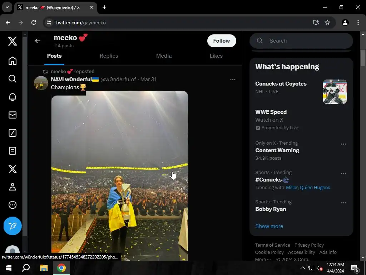Click the X search input field
This screenshot has height=275, width=366.
click(307, 41)
